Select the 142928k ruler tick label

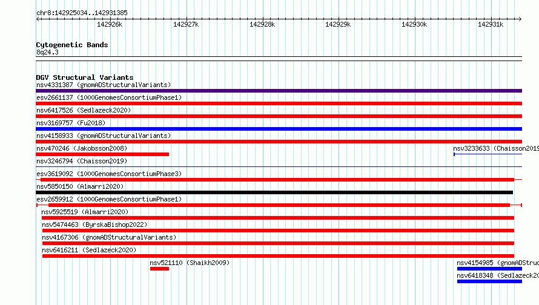[262, 24]
